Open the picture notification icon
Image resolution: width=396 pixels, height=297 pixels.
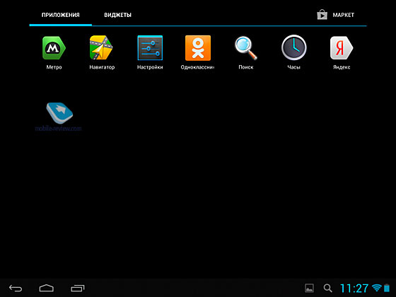(x=310, y=288)
